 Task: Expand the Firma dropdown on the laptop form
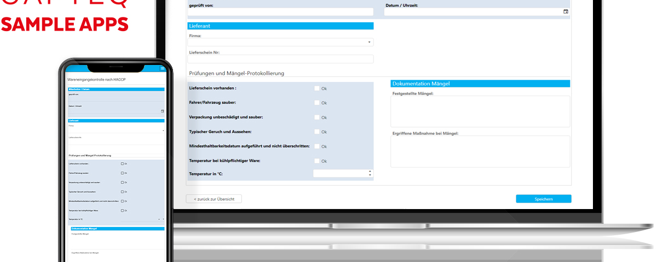click(x=369, y=42)
